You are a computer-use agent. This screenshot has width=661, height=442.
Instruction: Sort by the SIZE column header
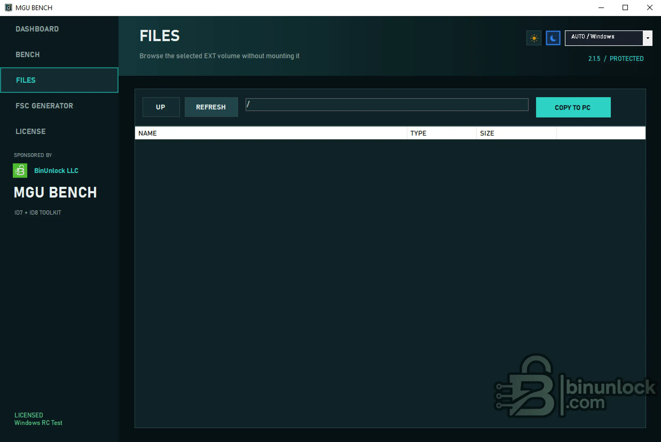[x=516, y=133]
